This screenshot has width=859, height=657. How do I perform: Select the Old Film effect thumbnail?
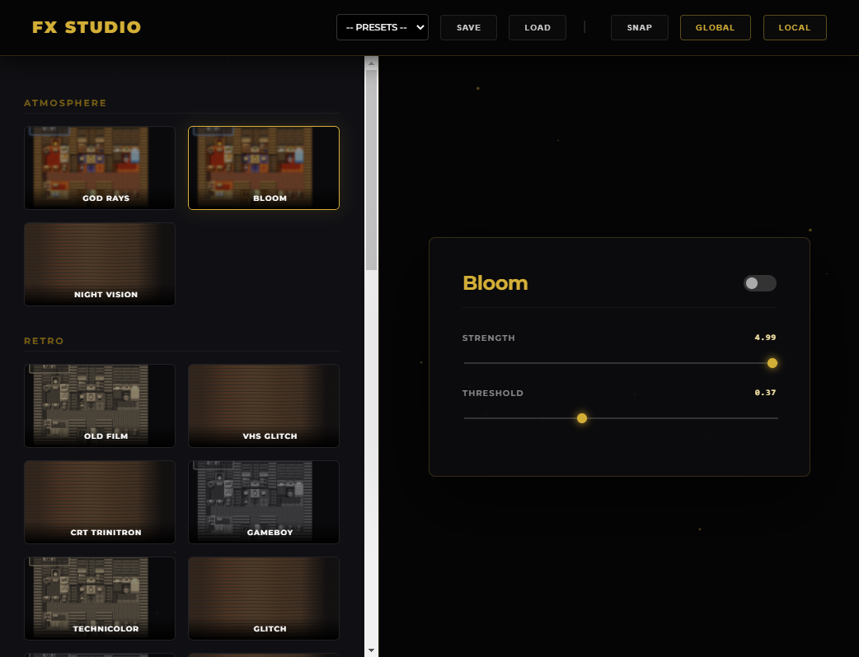click(x=100, y=406)
